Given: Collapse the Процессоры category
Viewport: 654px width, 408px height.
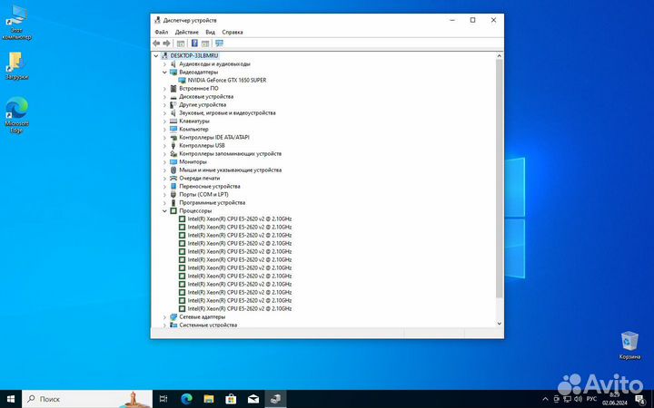Looking at the screenshot, I should click(164, 210).
